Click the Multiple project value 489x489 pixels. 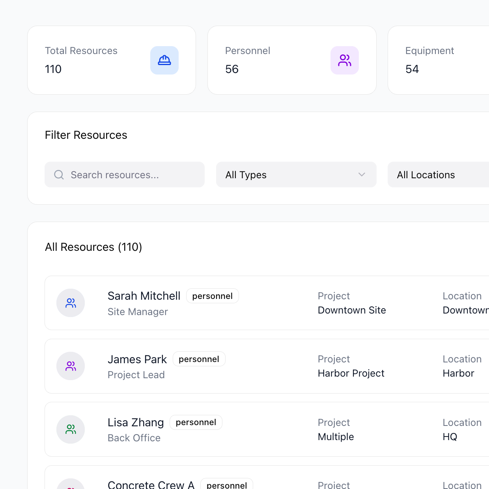point(336,437)
